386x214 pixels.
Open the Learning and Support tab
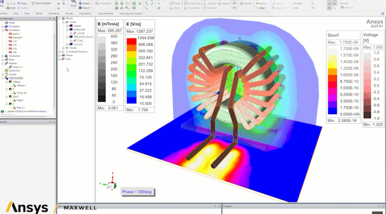(x=131, y=14)
